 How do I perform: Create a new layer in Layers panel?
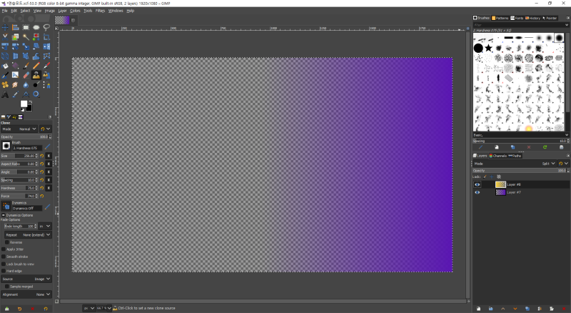tap(478, 309)
